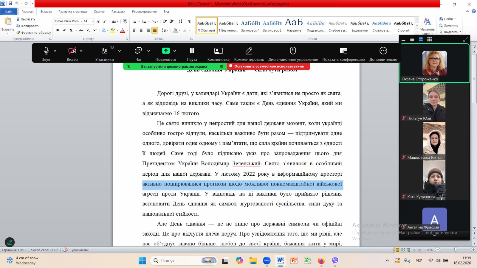Screen dimensions: 477x268
Task: Toggle bold formatting in Word ribbon
Action: pos(58,30)
